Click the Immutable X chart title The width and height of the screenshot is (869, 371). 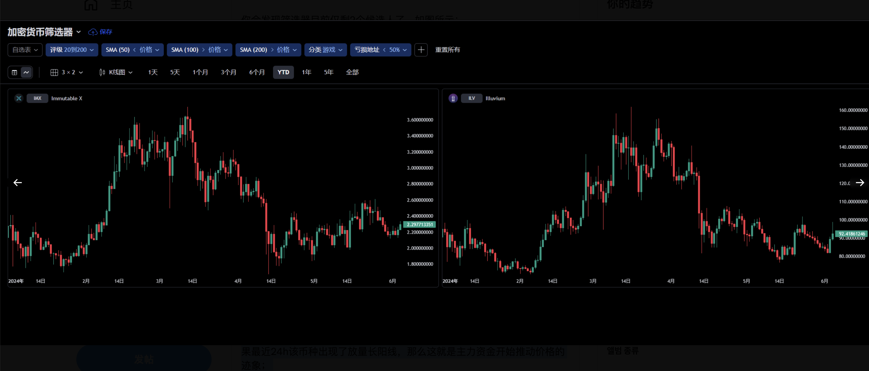[x=67, y=98]
